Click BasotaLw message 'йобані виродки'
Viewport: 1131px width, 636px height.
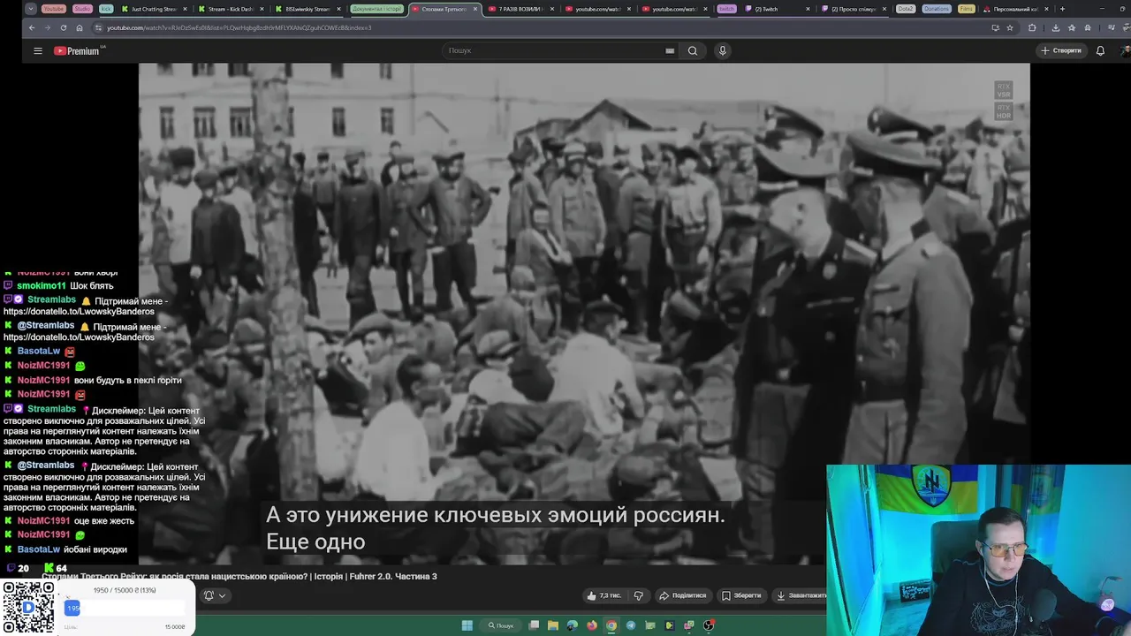click(x=95, y=549)
